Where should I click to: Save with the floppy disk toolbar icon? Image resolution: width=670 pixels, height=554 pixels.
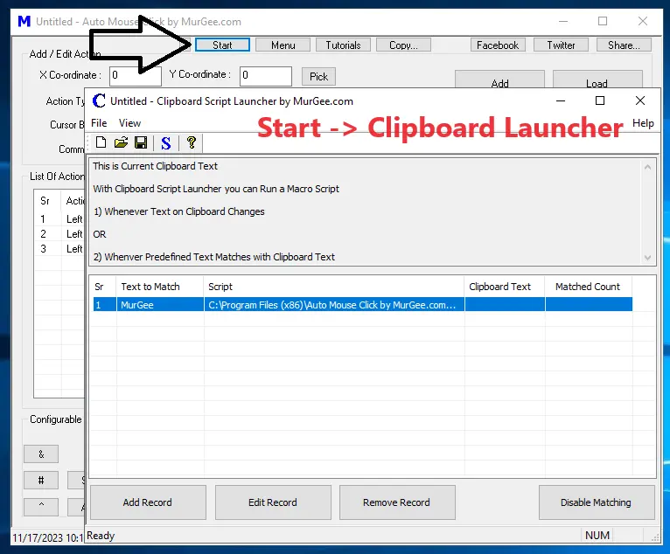pos(141,142)
